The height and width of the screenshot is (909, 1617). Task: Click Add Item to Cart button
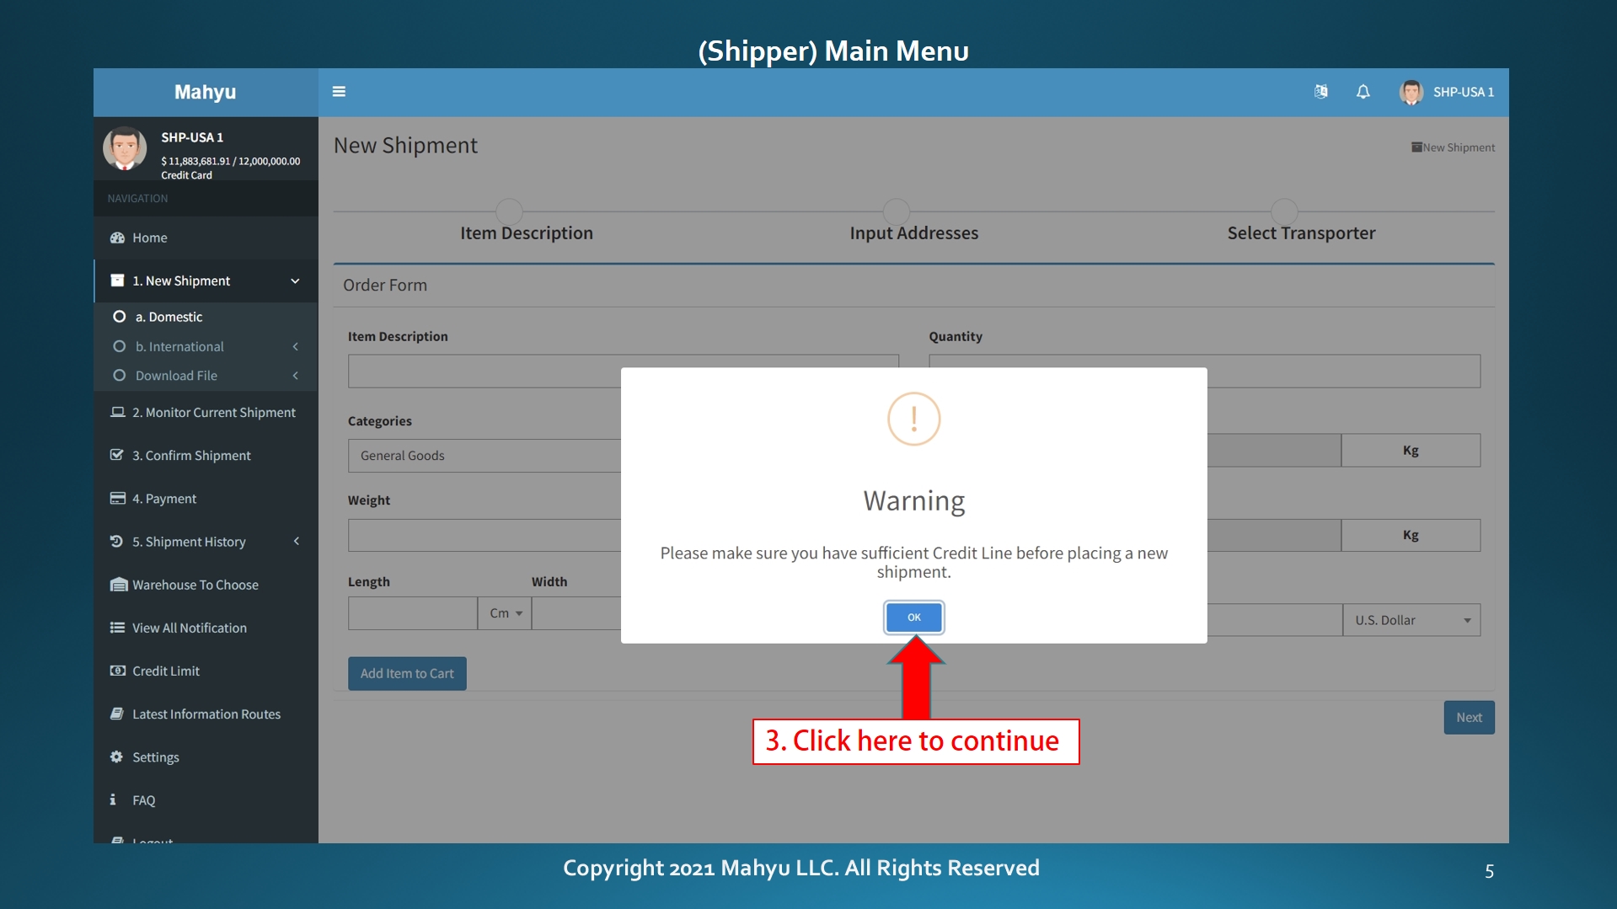tap(407, 673)
